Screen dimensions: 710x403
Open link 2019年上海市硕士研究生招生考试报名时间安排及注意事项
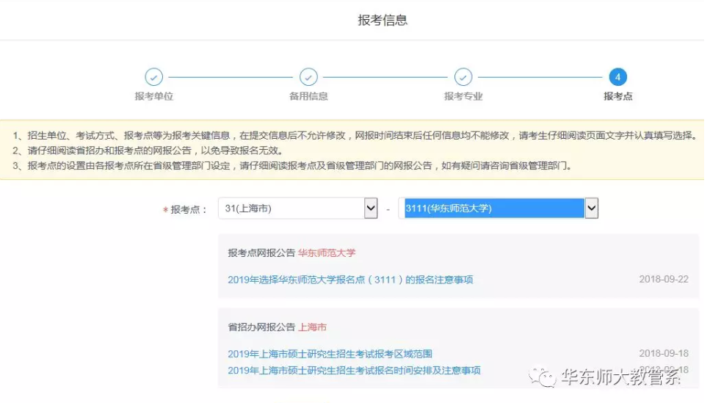coord(354,371)
